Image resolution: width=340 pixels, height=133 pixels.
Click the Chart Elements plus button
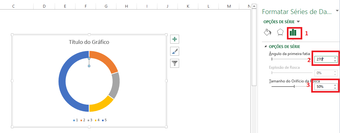pyautogui.click(x=174, y=39)
